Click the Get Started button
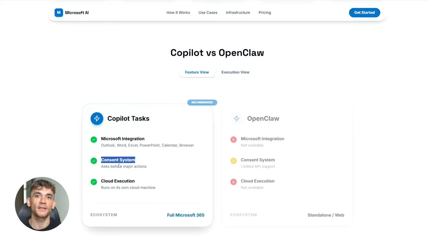 pyautogui.click(x=364, y=13)
